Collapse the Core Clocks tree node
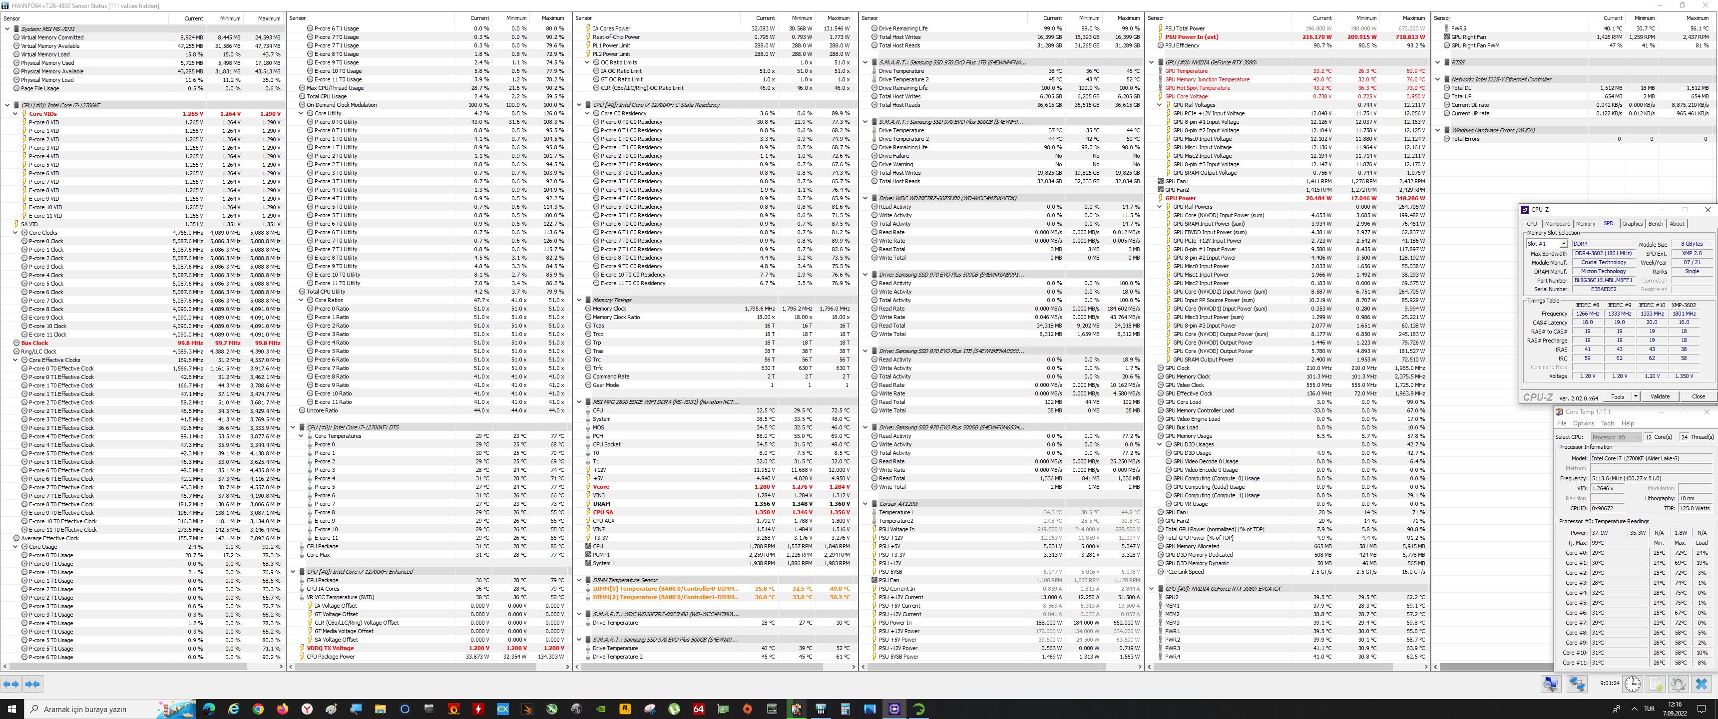Viewport: 1718px width, 719px height. [15, 233]
